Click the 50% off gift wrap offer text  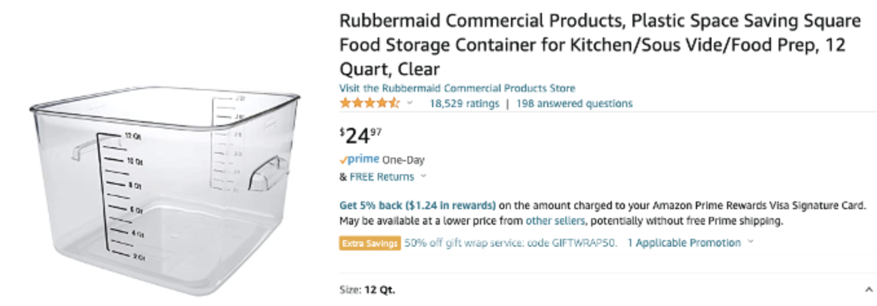pos(510,243)
